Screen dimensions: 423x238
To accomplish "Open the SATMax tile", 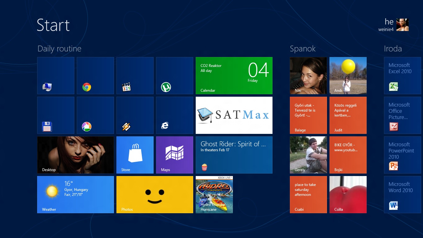I will [234, 115].
